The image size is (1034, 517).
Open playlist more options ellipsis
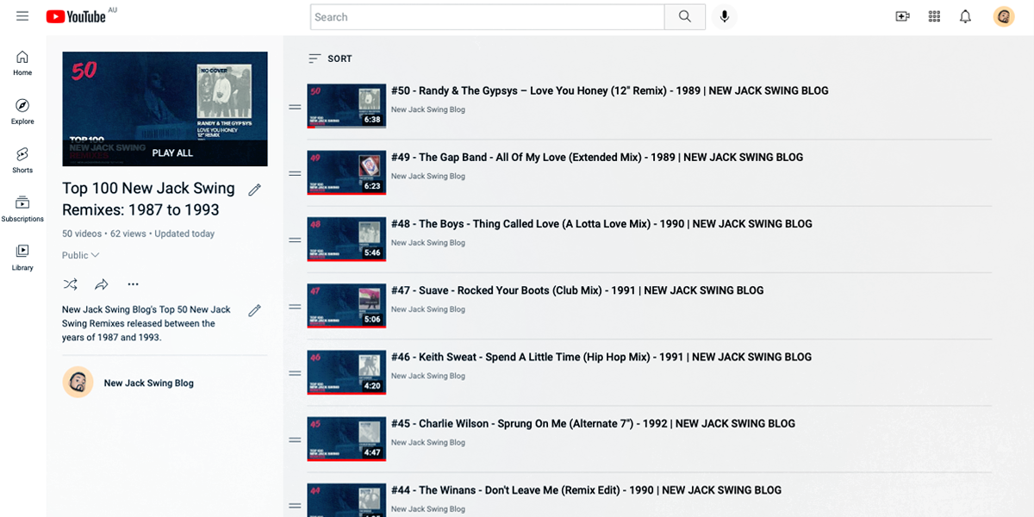click(x=133, y=284)
